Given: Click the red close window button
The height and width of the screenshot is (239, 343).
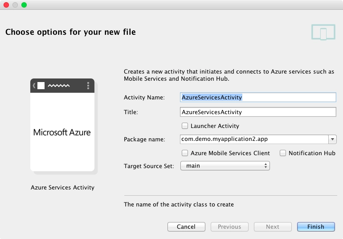Looking at the screenshot, I should pos(6,5).
